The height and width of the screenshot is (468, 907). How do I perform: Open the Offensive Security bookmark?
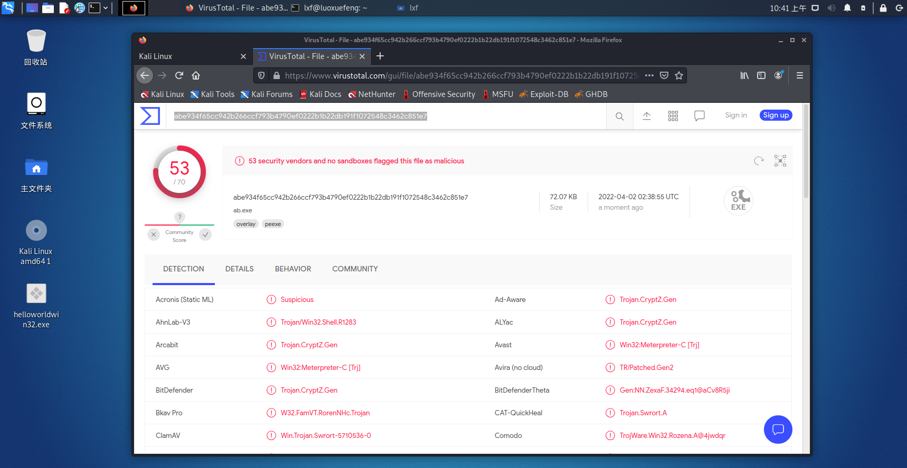click(x=439, y=94)
